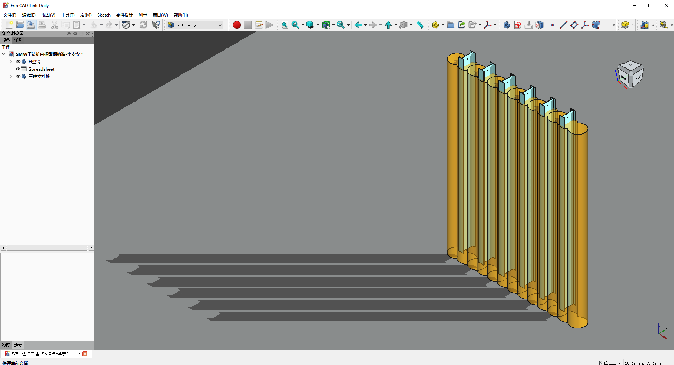Open the 帮助(H) menu
674x365 pixels.
181,15
